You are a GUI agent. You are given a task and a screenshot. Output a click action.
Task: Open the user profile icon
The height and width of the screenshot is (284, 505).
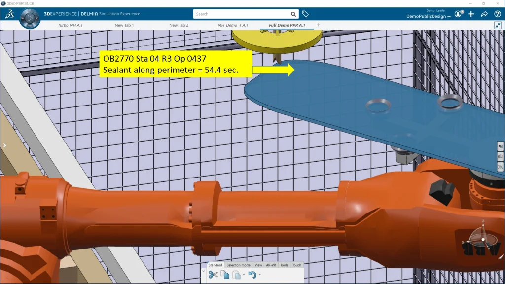[459, 14]
